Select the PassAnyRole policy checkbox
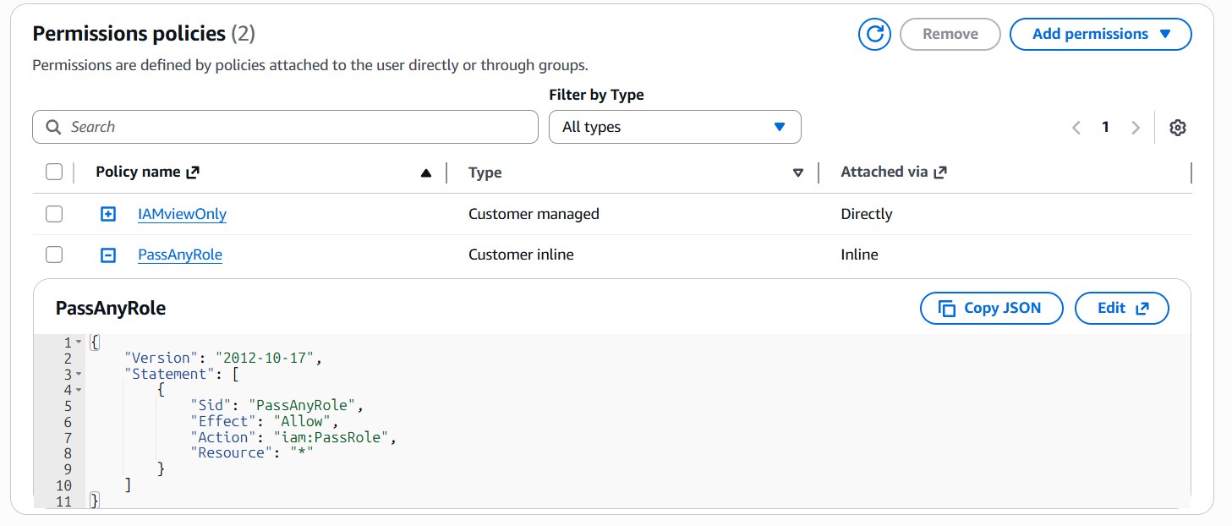1232x526 pixels. click(54, 255)
